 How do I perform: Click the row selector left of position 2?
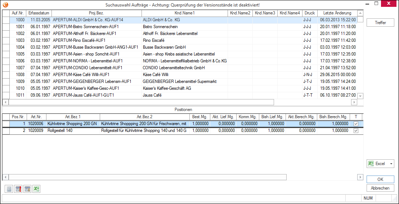point(6,130)
